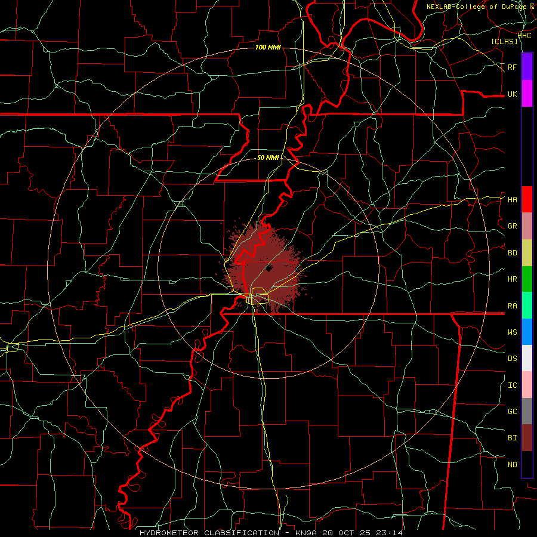The image size is (537, 537).
Task: Click the BD yellow legend swatch
Action: [527, 253]
